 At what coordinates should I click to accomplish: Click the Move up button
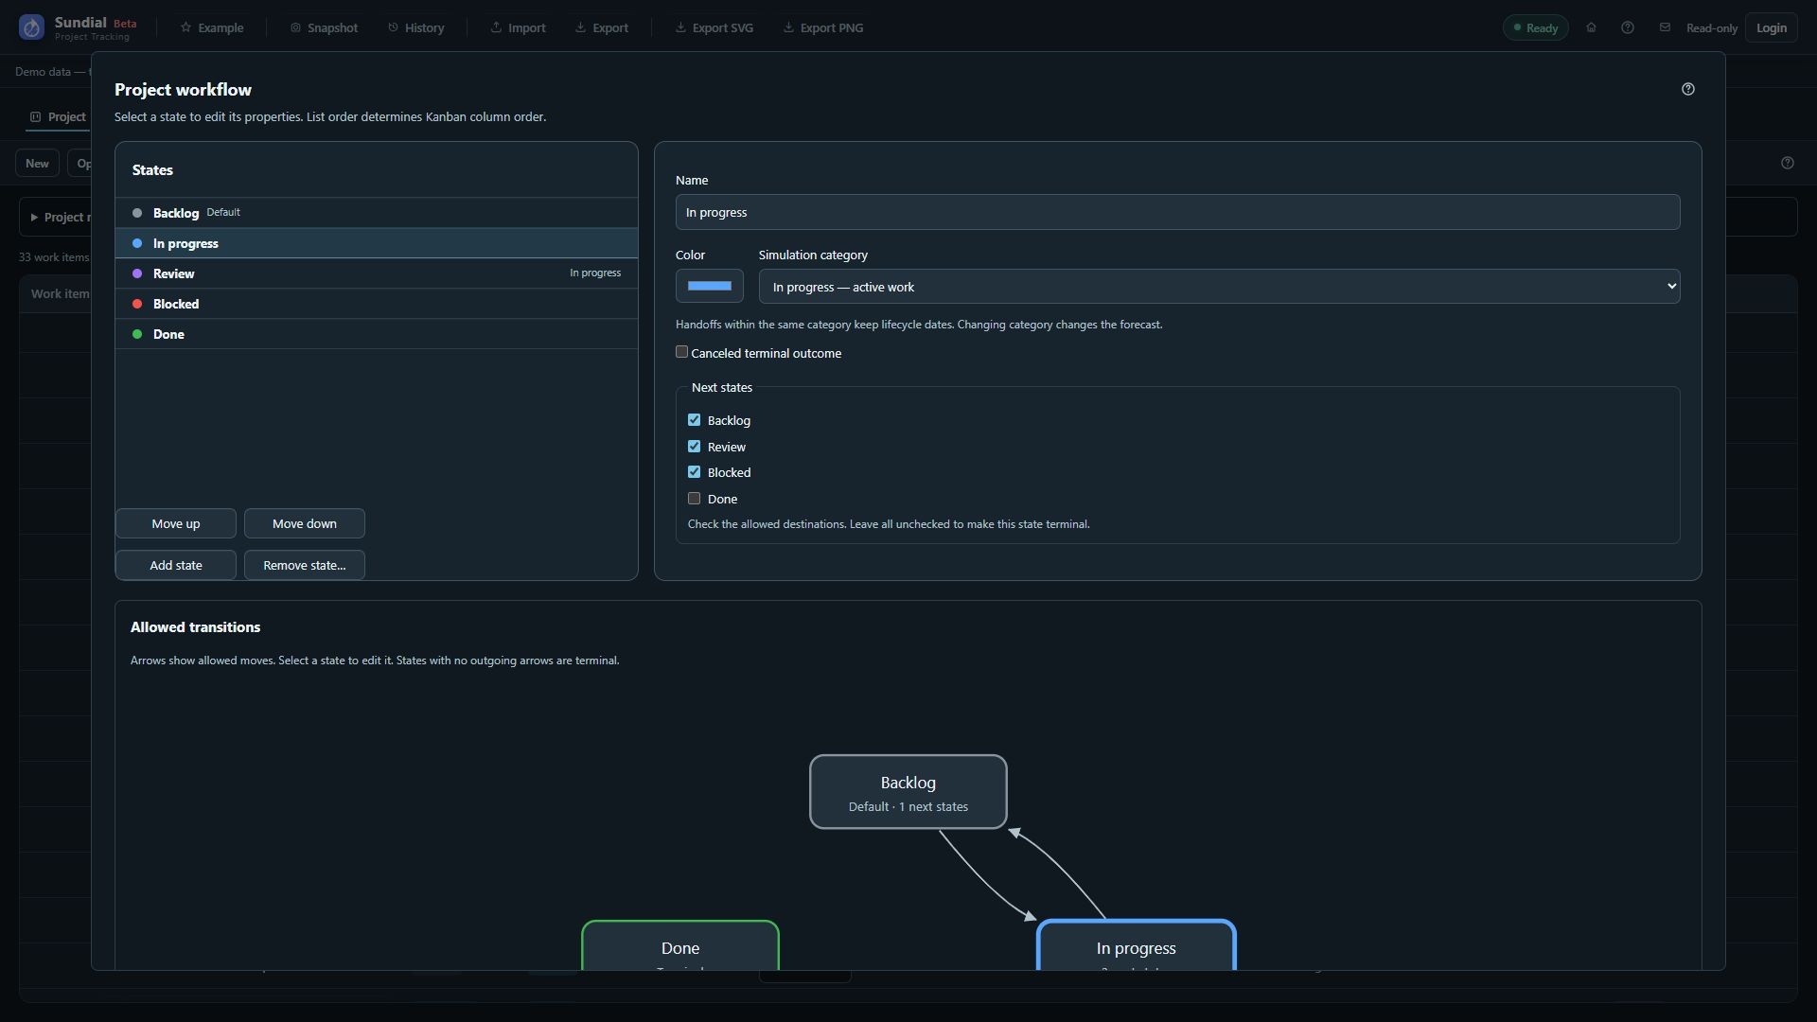click(176, 523)
